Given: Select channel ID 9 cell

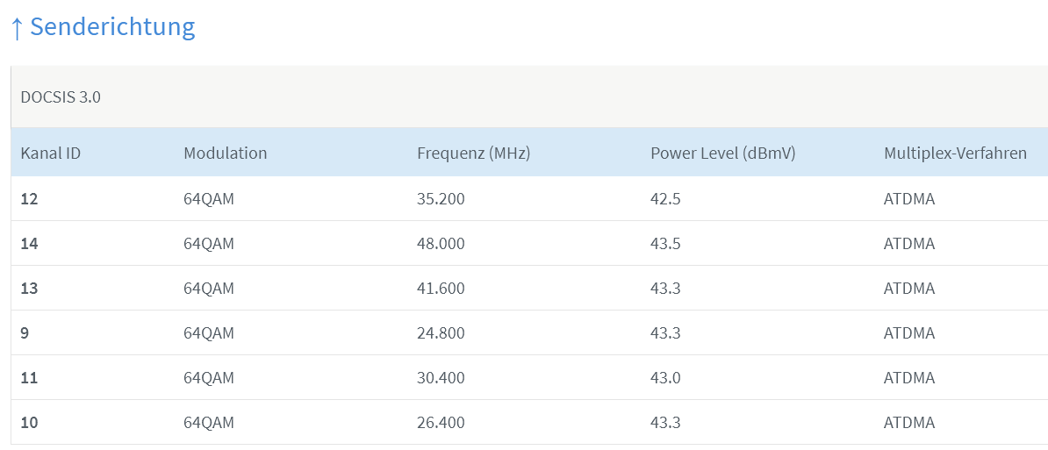Looking at the screenshot, I should pyautogui.click(x=25, y=332).
